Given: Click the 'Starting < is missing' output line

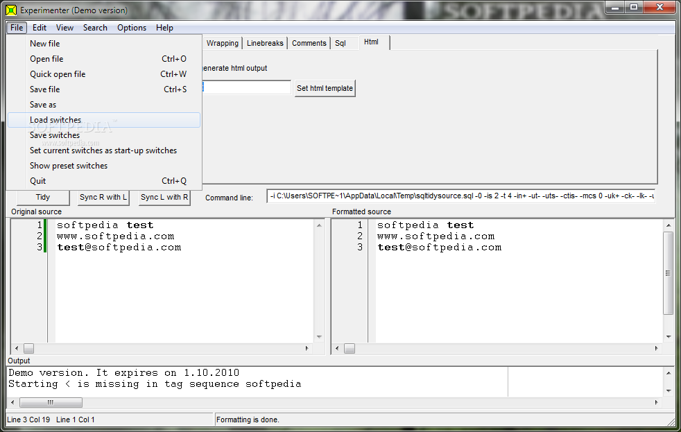Looking at the screenshot, I should (155, 383).
